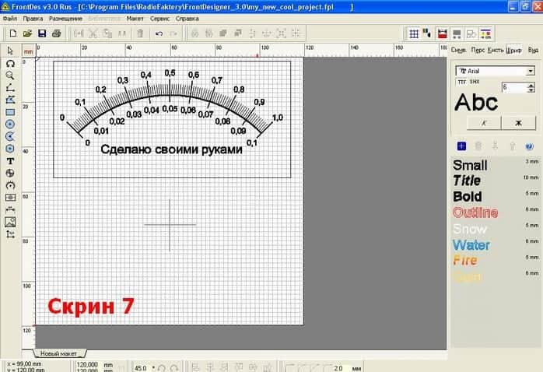Click the rotation angle field showing 45.0
Viewport: 543px width, 372px height.
142,367
